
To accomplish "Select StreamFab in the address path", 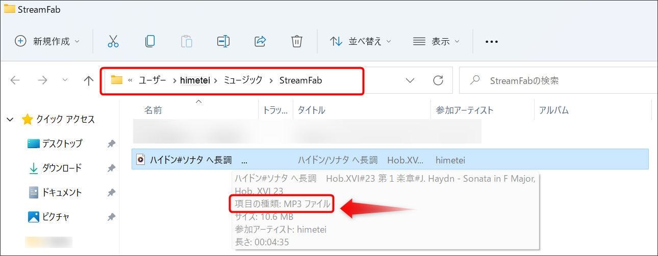I will pos(300,80).
